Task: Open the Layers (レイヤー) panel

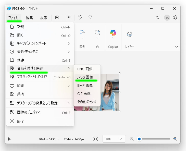Action: [x=130, y=34]
